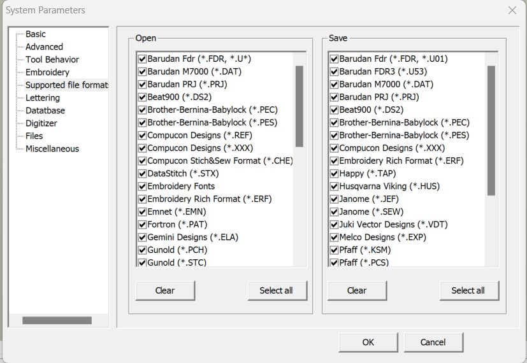Select Basic in the settings tree
Screen dimensions: 527x363
pyautogui.click(x=35, y=34)
